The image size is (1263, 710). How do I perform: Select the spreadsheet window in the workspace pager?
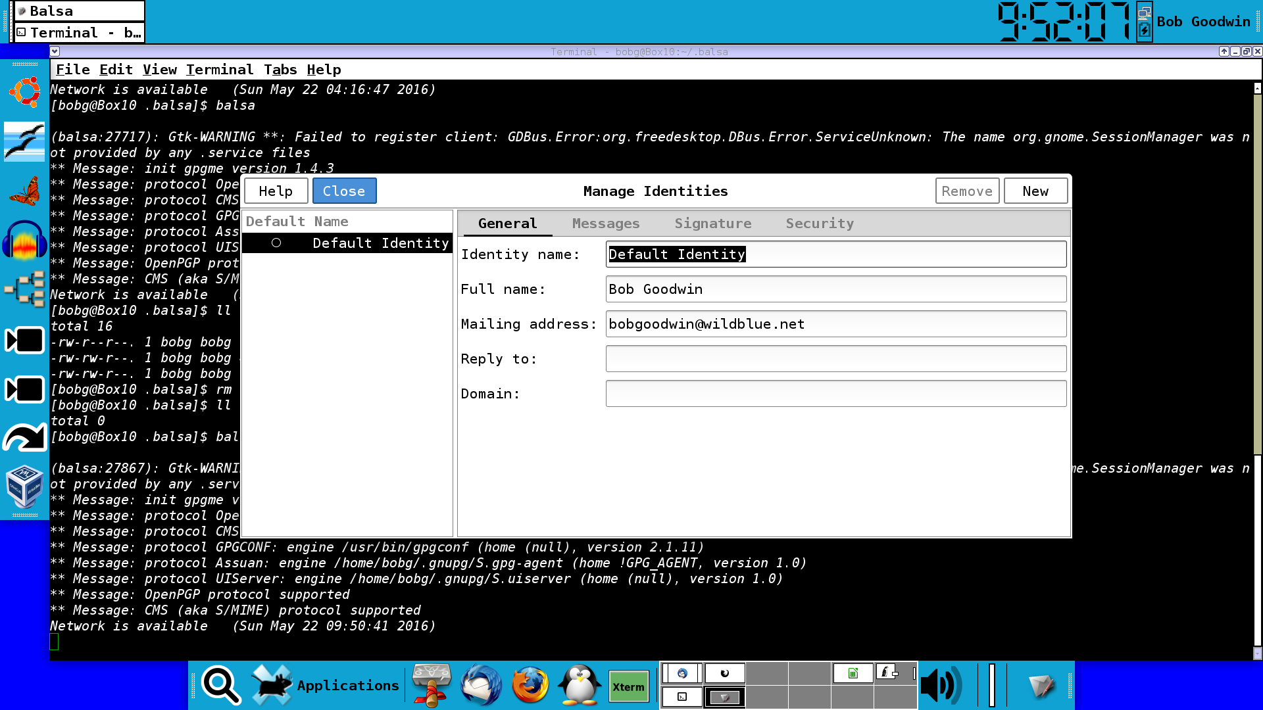853,673
